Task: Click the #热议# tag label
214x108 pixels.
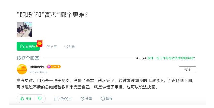Action: point(141,58)
